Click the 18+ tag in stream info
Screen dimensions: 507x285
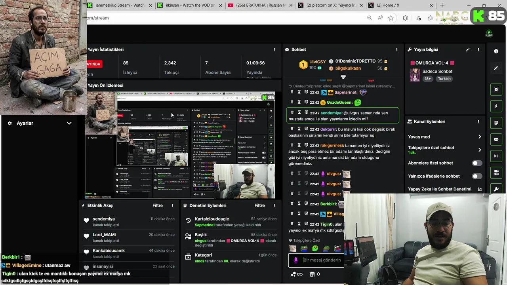pos(428,79)
